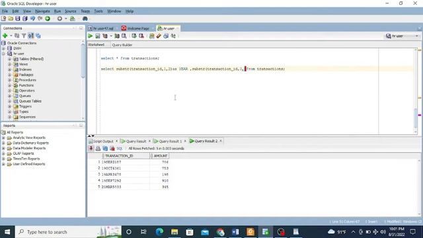
Task: Switch to the Query Builder tab
Action: pyautogui.click(x=122, y=45)
